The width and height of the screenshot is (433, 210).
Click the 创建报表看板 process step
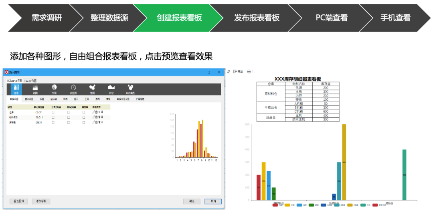(x=179, y=18)
